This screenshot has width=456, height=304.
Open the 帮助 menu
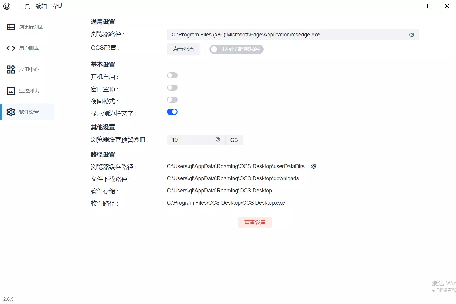click(58, 6)
